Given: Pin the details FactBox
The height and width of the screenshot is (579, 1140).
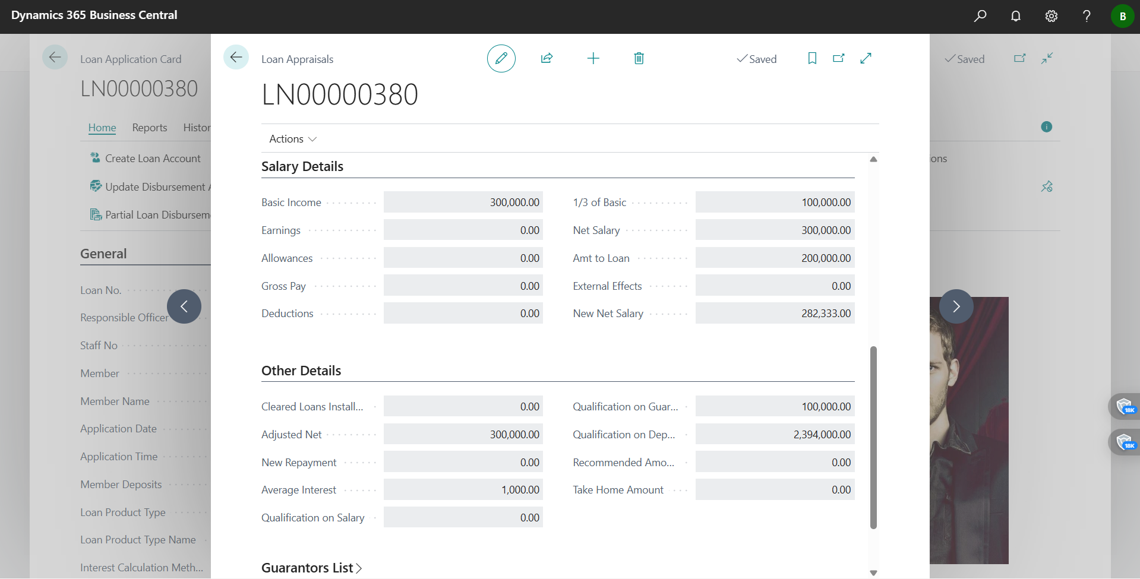Looking at the screenshot, I should point(1047,186).
